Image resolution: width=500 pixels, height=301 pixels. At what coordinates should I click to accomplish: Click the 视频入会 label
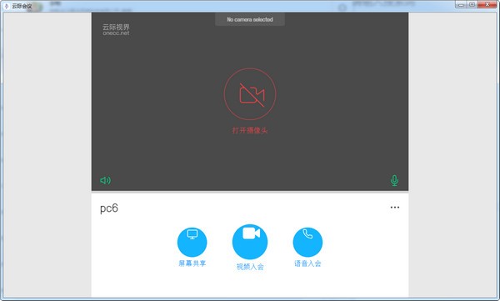click(x=250, y=267)
